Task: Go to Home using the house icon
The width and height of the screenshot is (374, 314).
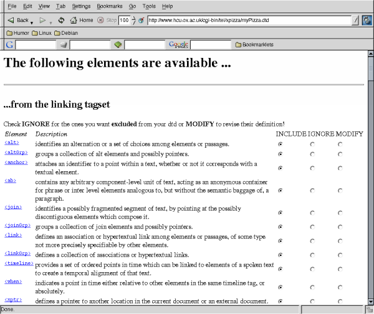Action: tap(74, 20)
